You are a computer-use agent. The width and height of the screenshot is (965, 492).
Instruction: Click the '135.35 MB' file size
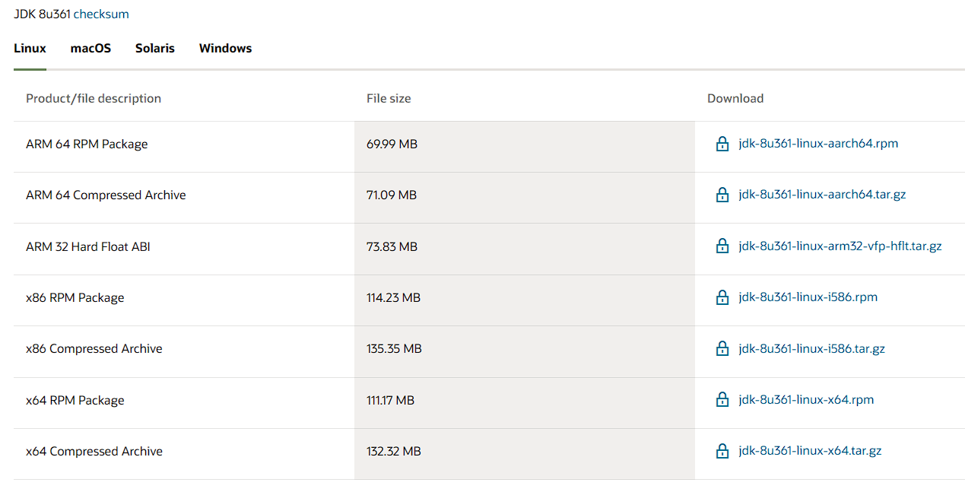point(394,349)
